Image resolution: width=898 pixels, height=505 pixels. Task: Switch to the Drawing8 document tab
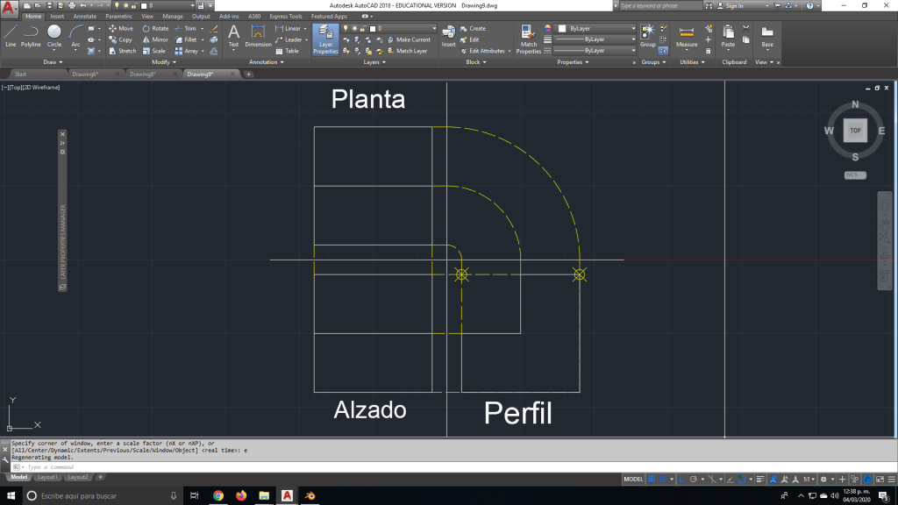coord(142,75)
